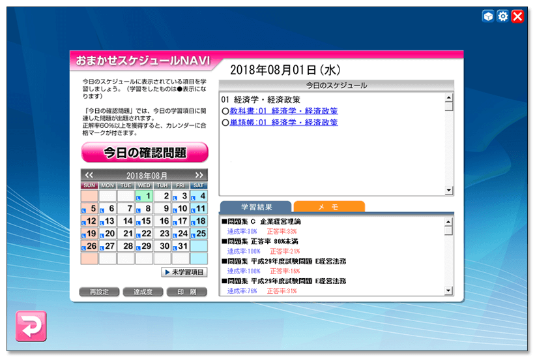535x359 pixels.
Task: Select August 10 on the calendar
Action: pos(181,208)
